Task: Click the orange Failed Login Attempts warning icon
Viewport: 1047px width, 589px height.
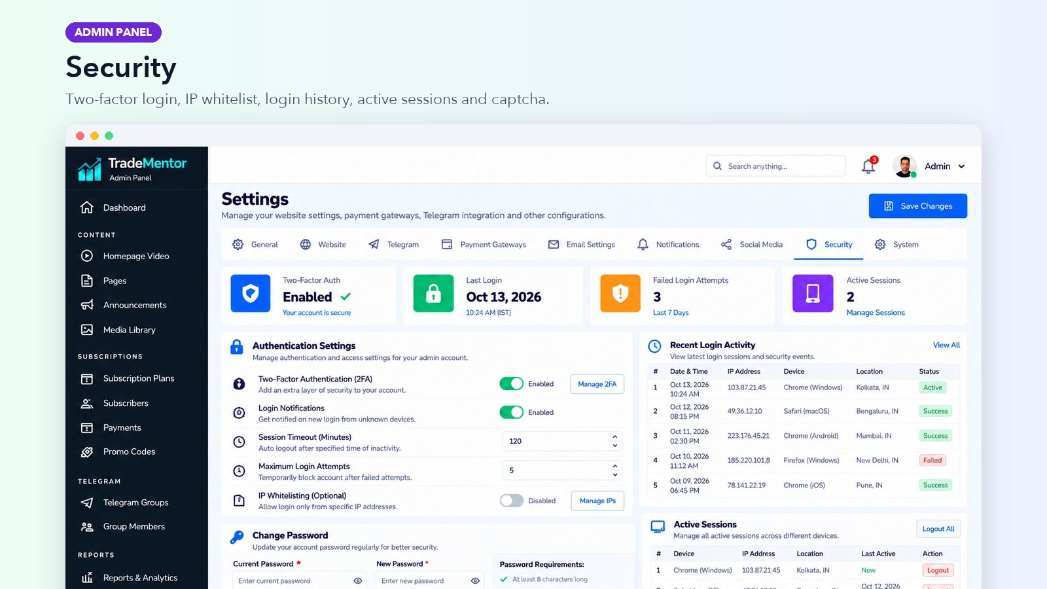Action: (620, 293)
